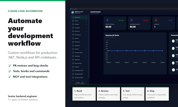The width and height of the screenshot is (178, 107).
Task: Click the '4. Ship' step card
Action: (157, 94)
